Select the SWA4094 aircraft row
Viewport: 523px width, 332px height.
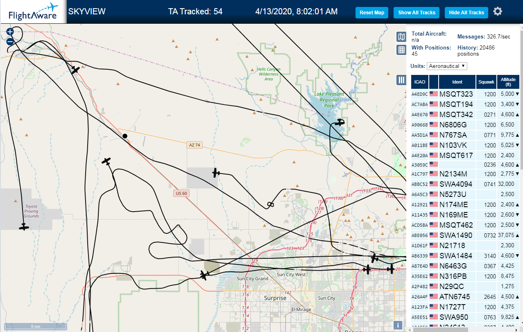(466, 184)
